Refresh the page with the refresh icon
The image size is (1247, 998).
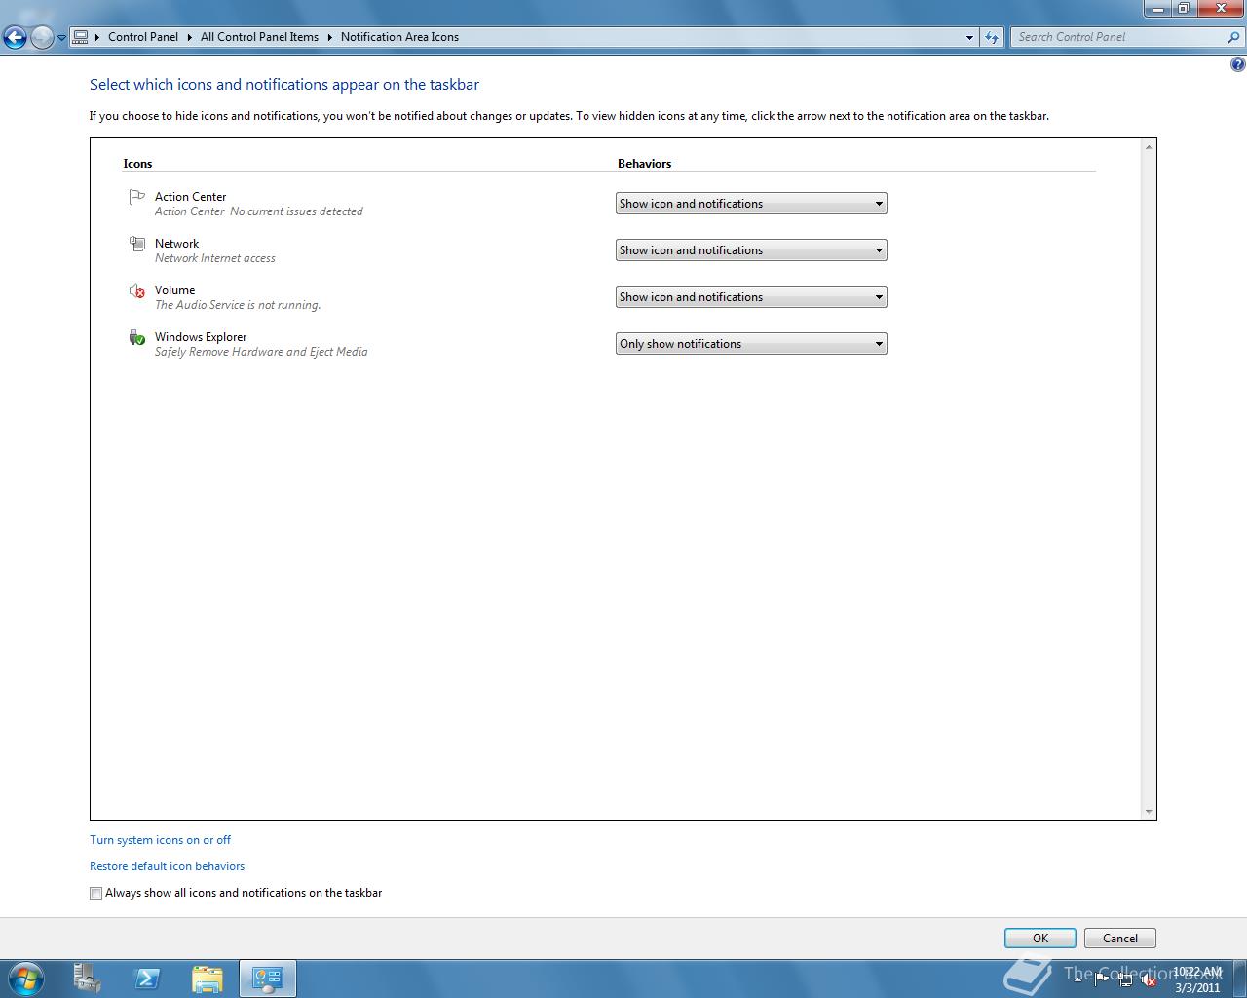click(x=992, y=37)
